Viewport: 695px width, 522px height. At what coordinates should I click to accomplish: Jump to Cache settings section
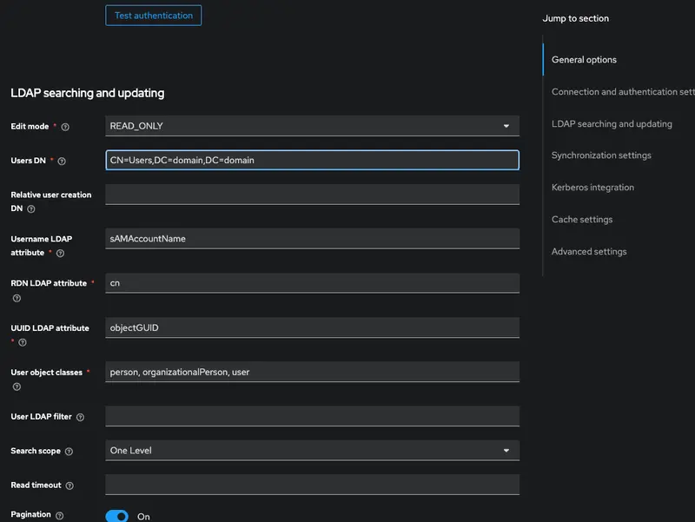point(582,220)
